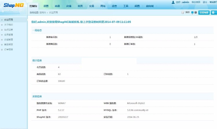
Task: Click the 您好: admin greeting text
Action: 183,2
